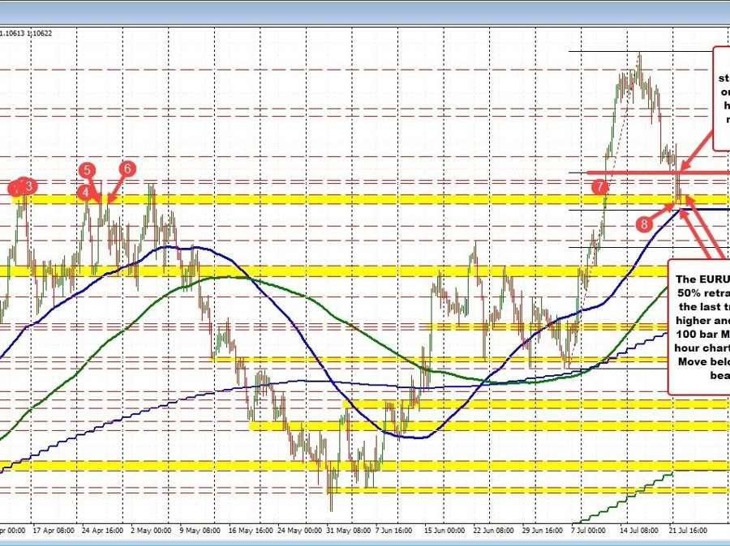
Task: Select the 21 Jul 16:00 time label
Action: pyautogui.click(x=689, y=531)
